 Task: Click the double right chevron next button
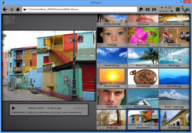tap(154, 9)
